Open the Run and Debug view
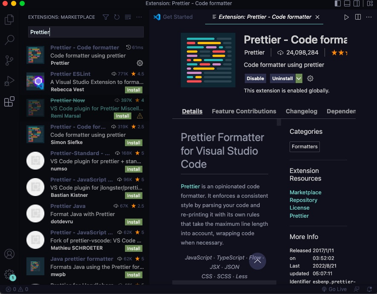The width and height of the screenshot is (377, 294). tap(9, 81)
